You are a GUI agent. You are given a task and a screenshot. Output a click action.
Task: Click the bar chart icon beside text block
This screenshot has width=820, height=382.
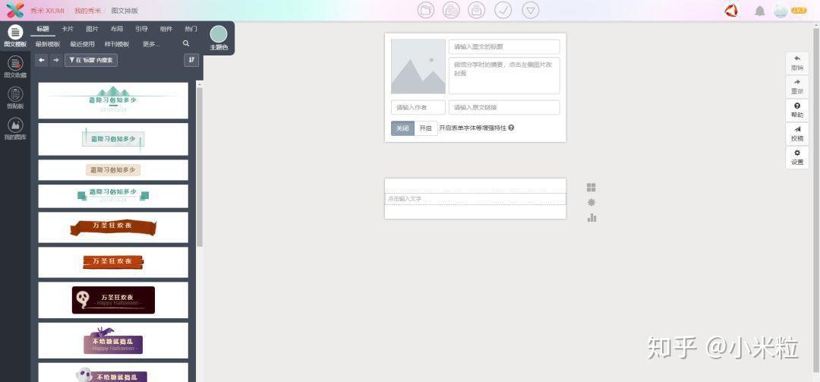pos(591,218)
